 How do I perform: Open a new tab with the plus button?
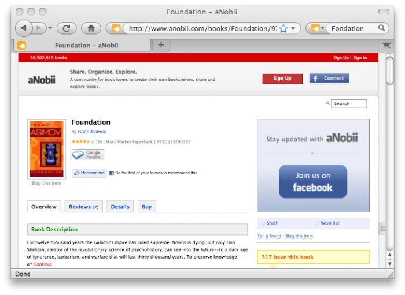[161, 45]
